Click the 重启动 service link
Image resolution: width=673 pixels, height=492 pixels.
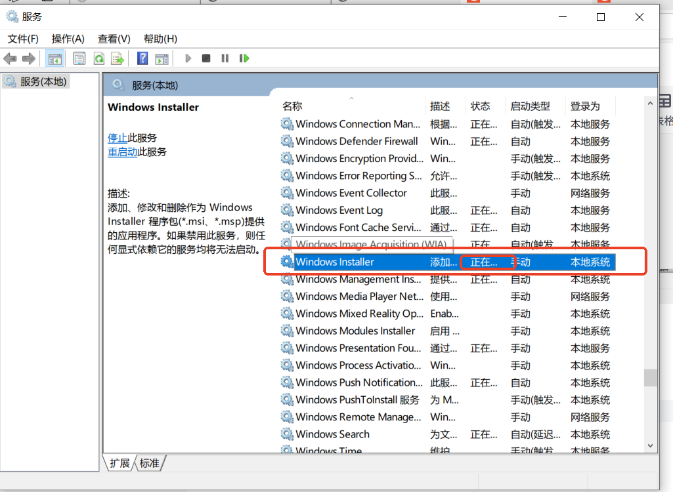[x=122, y=152]
